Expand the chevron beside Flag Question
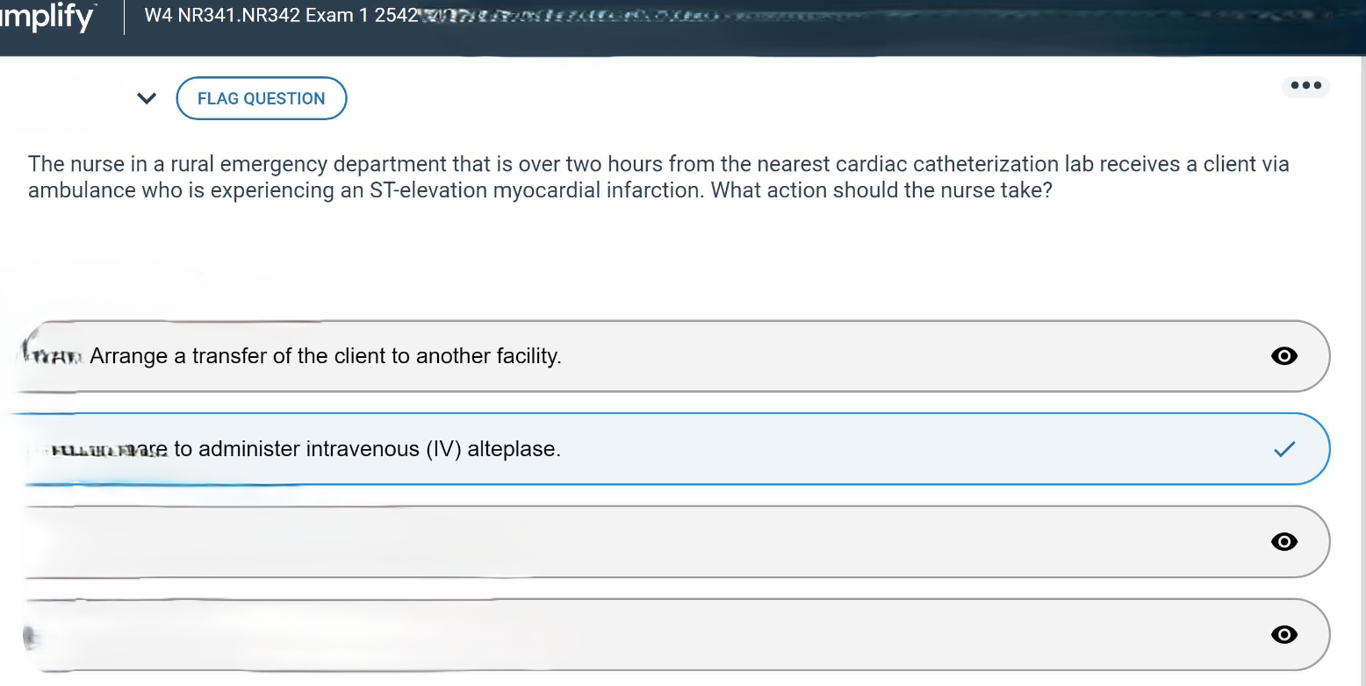Viewport: 1366px width, 686px height. [x=147, y=98]
